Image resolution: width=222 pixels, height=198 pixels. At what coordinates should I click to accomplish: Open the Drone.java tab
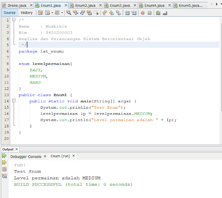[x=17, y=5]
